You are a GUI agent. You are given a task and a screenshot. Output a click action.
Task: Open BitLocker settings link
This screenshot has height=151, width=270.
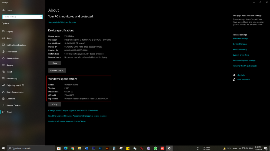tap(241, 38)
